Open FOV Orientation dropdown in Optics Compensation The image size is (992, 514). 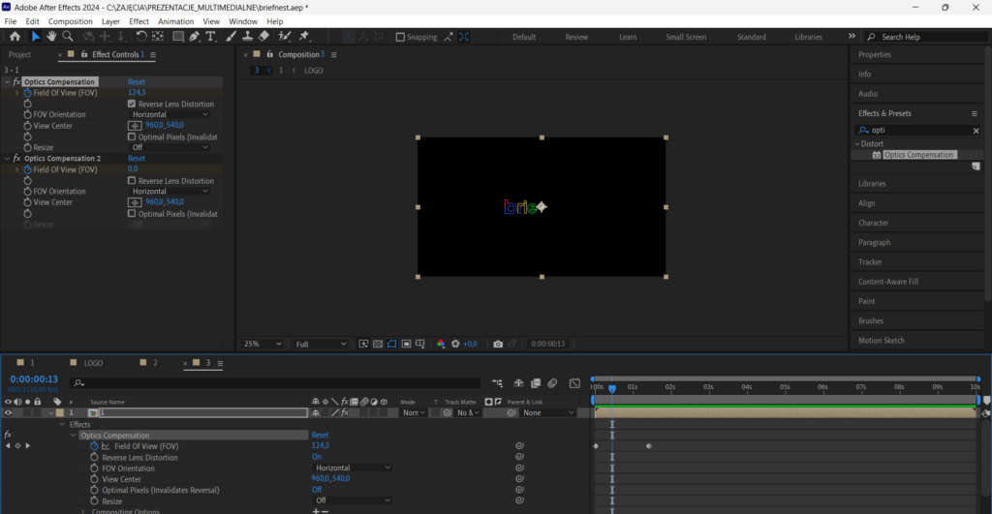click(x=170, y=114)
